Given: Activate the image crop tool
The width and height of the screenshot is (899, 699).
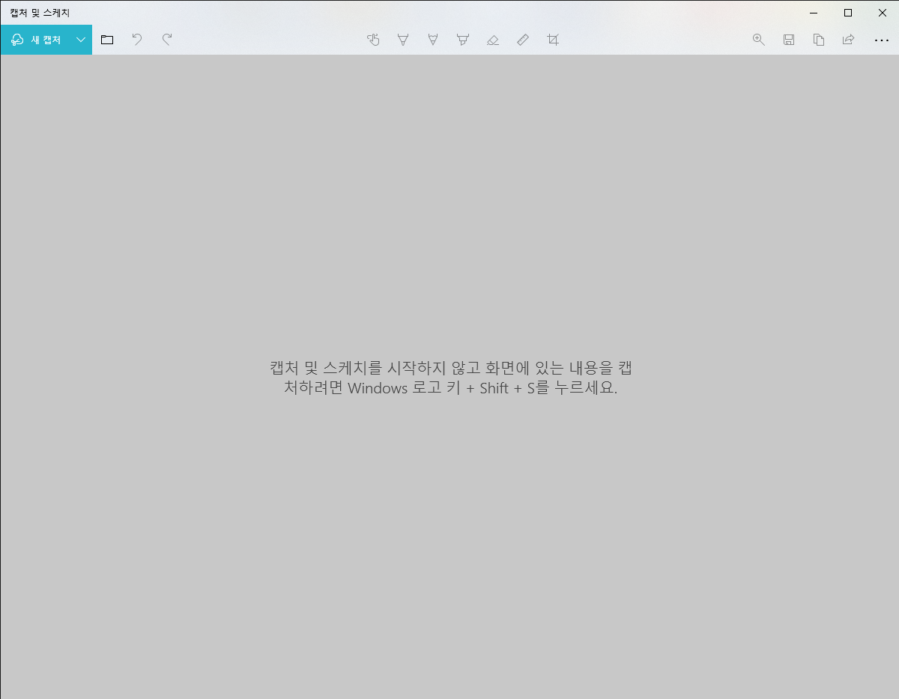Looking at the screenshot, I should (553, 40).
